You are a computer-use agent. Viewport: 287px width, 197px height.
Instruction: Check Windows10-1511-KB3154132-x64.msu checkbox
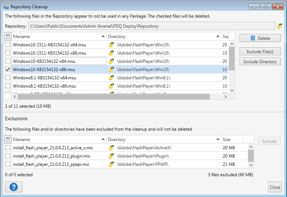8,44
